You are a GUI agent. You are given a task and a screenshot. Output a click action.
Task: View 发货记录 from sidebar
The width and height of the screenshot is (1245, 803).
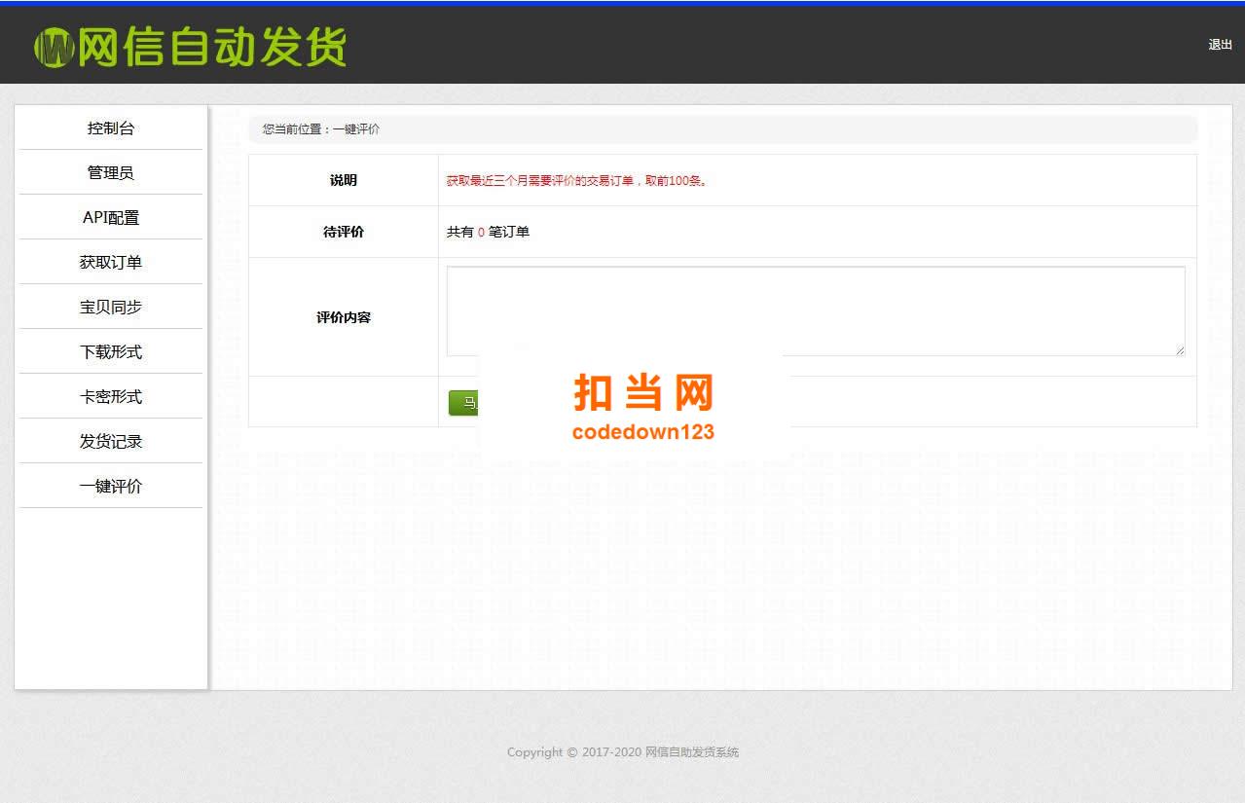pos(111,441)
